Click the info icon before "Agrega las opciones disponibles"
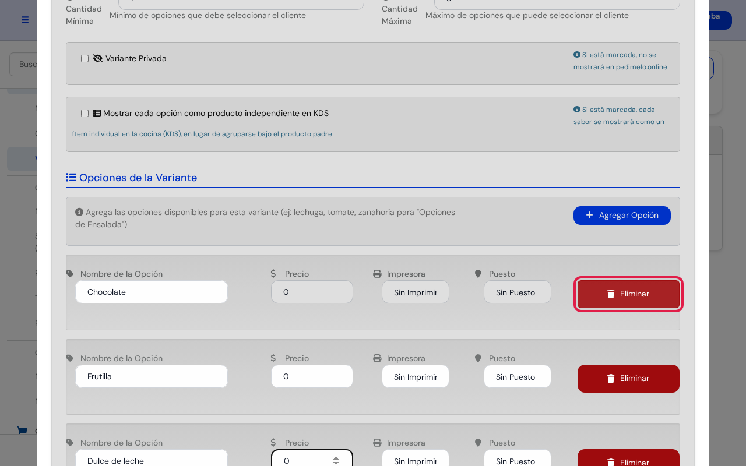This screenshot has width=746, height=466. 79,212
